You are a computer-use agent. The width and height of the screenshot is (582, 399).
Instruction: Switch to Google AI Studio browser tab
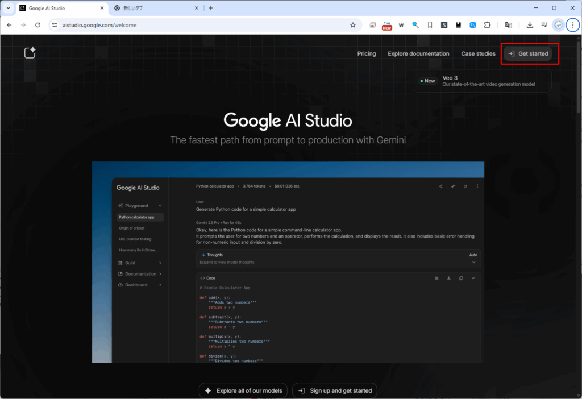63,8
